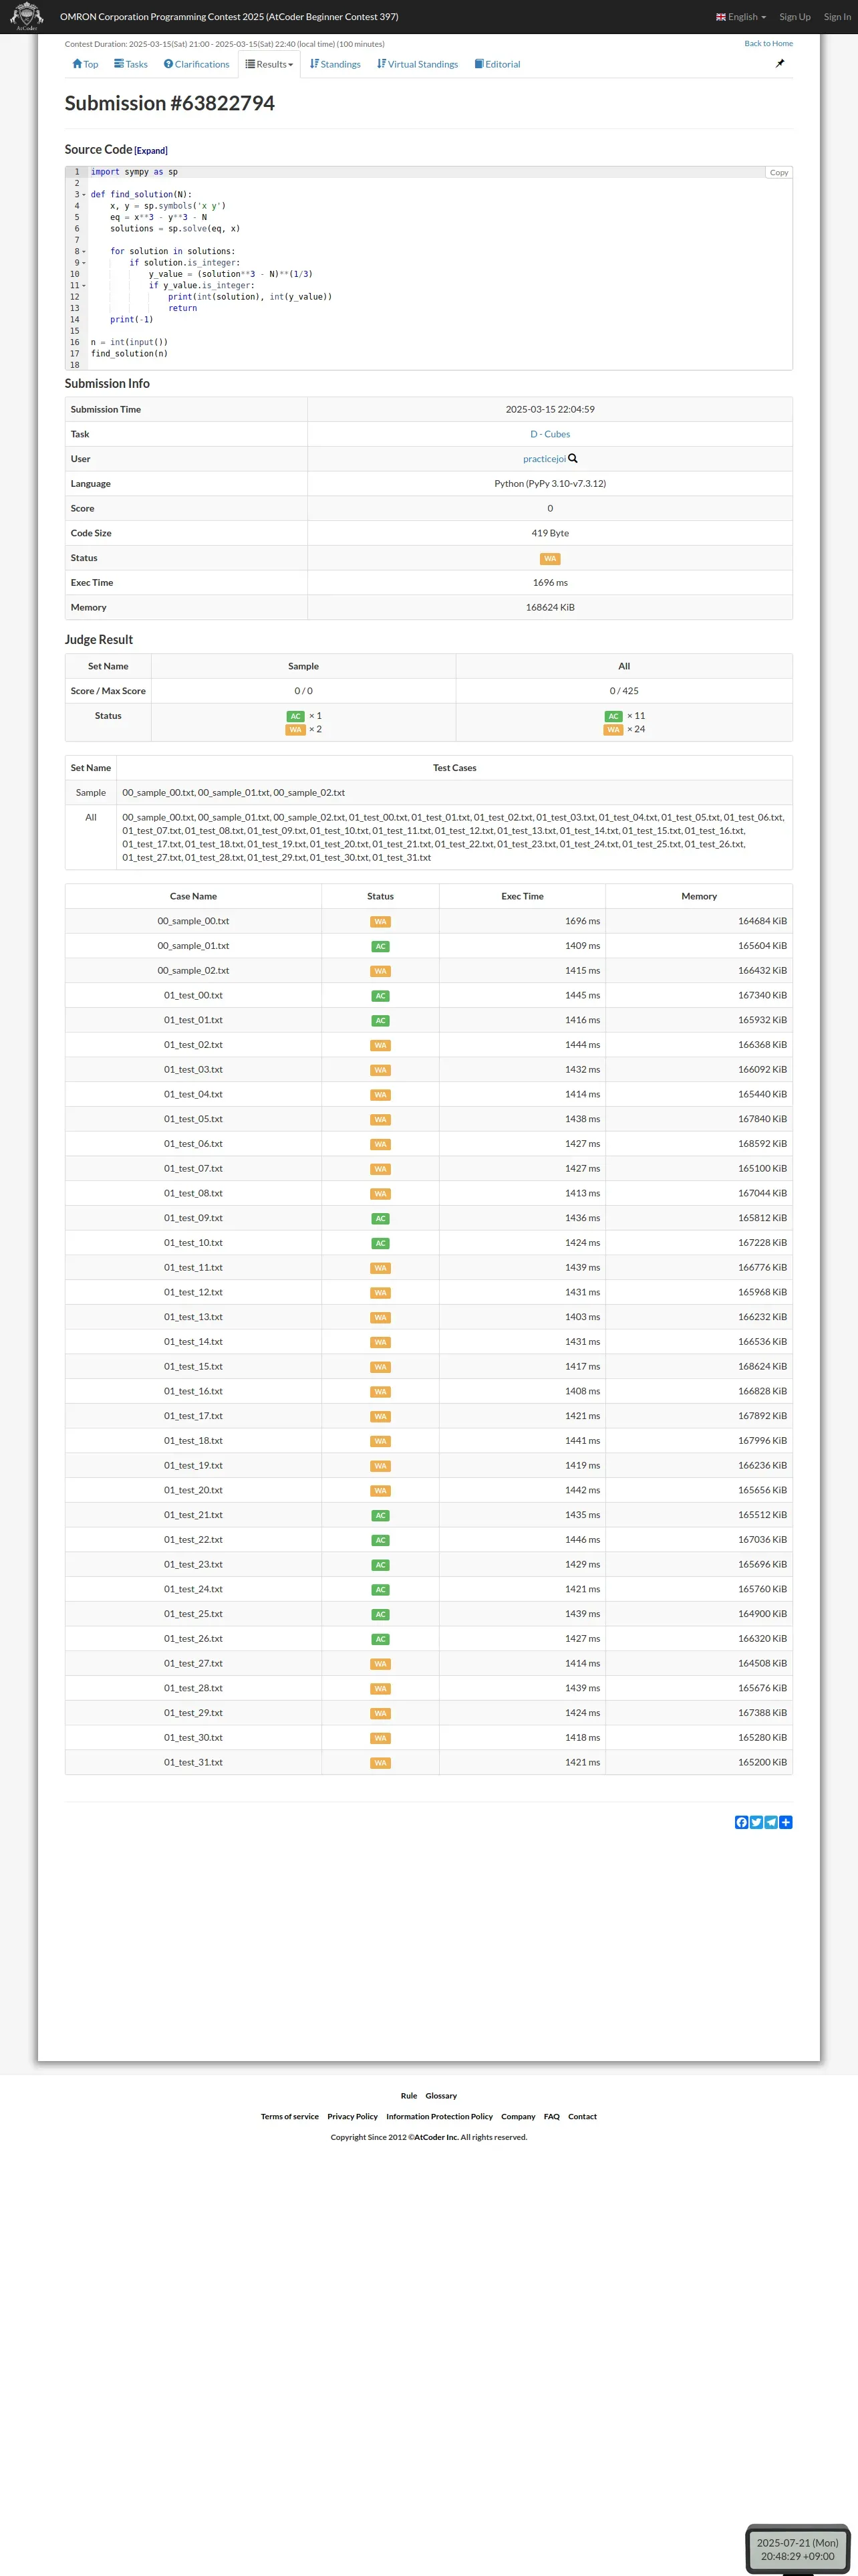Collapse the if-block fold at line 9
Viewport: 858px width, 2576px height.
(84, 263)
